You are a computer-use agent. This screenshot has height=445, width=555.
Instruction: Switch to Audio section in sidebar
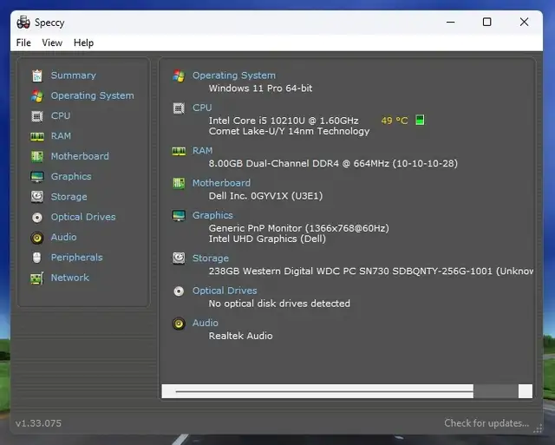click(63, 237)
